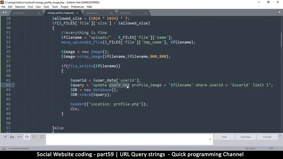283x159 pixels.
Task: Open the Selection menu
Action: tap(20, 7)
